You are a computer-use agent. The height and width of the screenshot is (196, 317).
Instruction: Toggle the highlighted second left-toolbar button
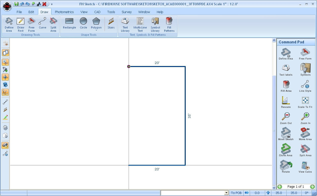(5, 53)
